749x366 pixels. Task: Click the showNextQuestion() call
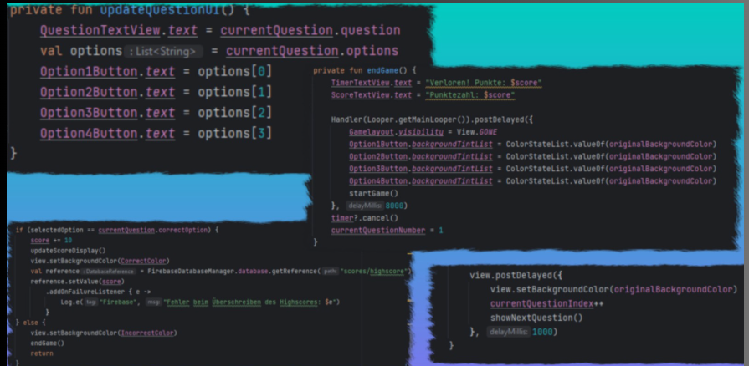[536, 318]
